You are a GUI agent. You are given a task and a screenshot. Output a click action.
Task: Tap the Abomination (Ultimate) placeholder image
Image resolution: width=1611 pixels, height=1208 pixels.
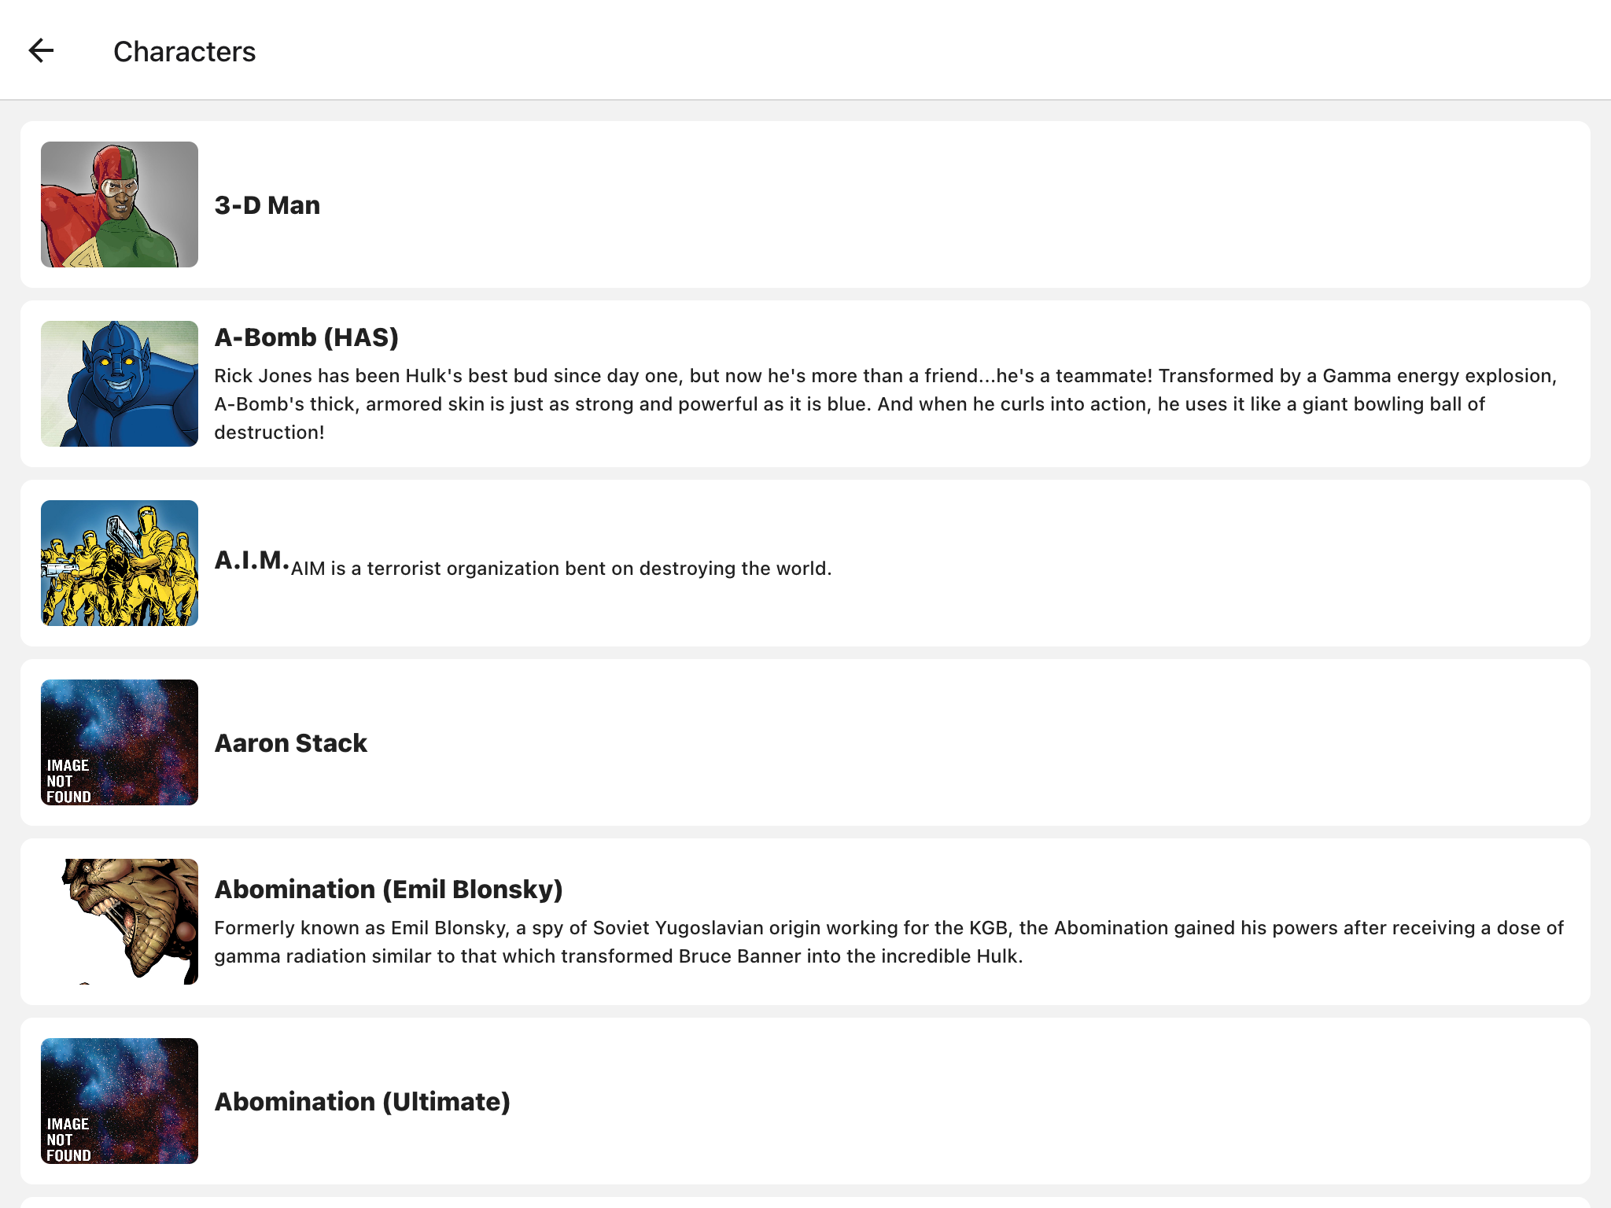click(120, 1101)
